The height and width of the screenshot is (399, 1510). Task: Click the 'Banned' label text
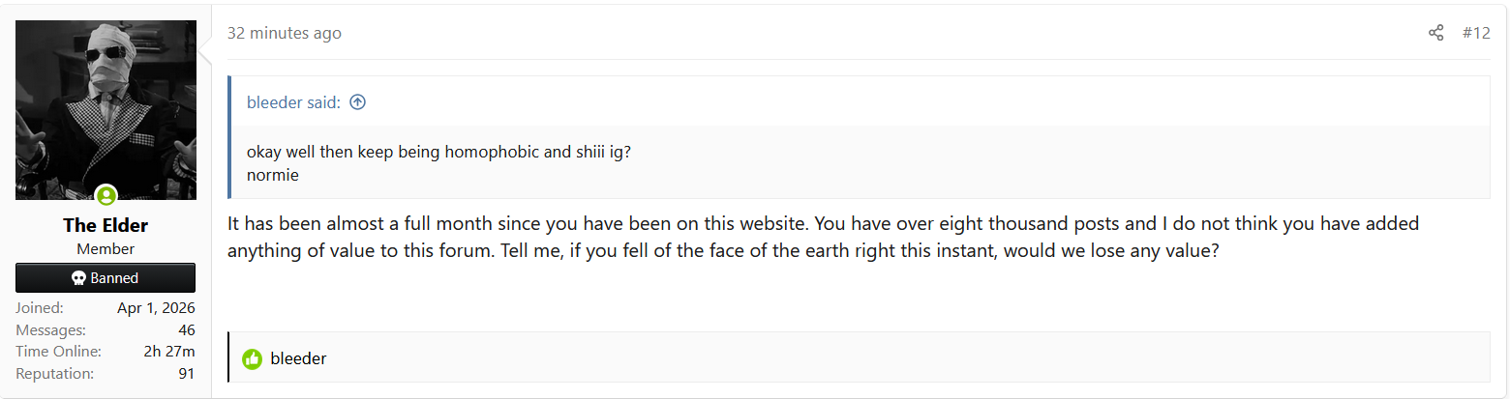pyautogui.click(x=114, y=278)
